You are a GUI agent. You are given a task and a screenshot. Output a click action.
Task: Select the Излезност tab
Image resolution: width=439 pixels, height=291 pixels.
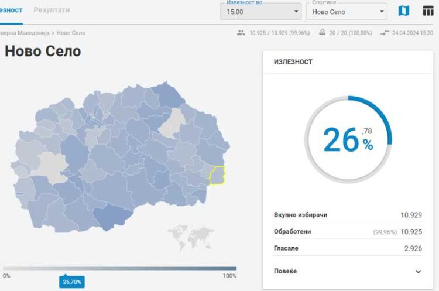tap(11, 11)
